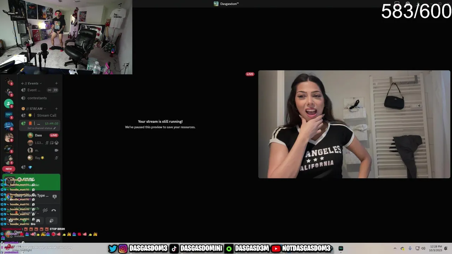Select user Ray in the voice channel

tap(36, 158)
